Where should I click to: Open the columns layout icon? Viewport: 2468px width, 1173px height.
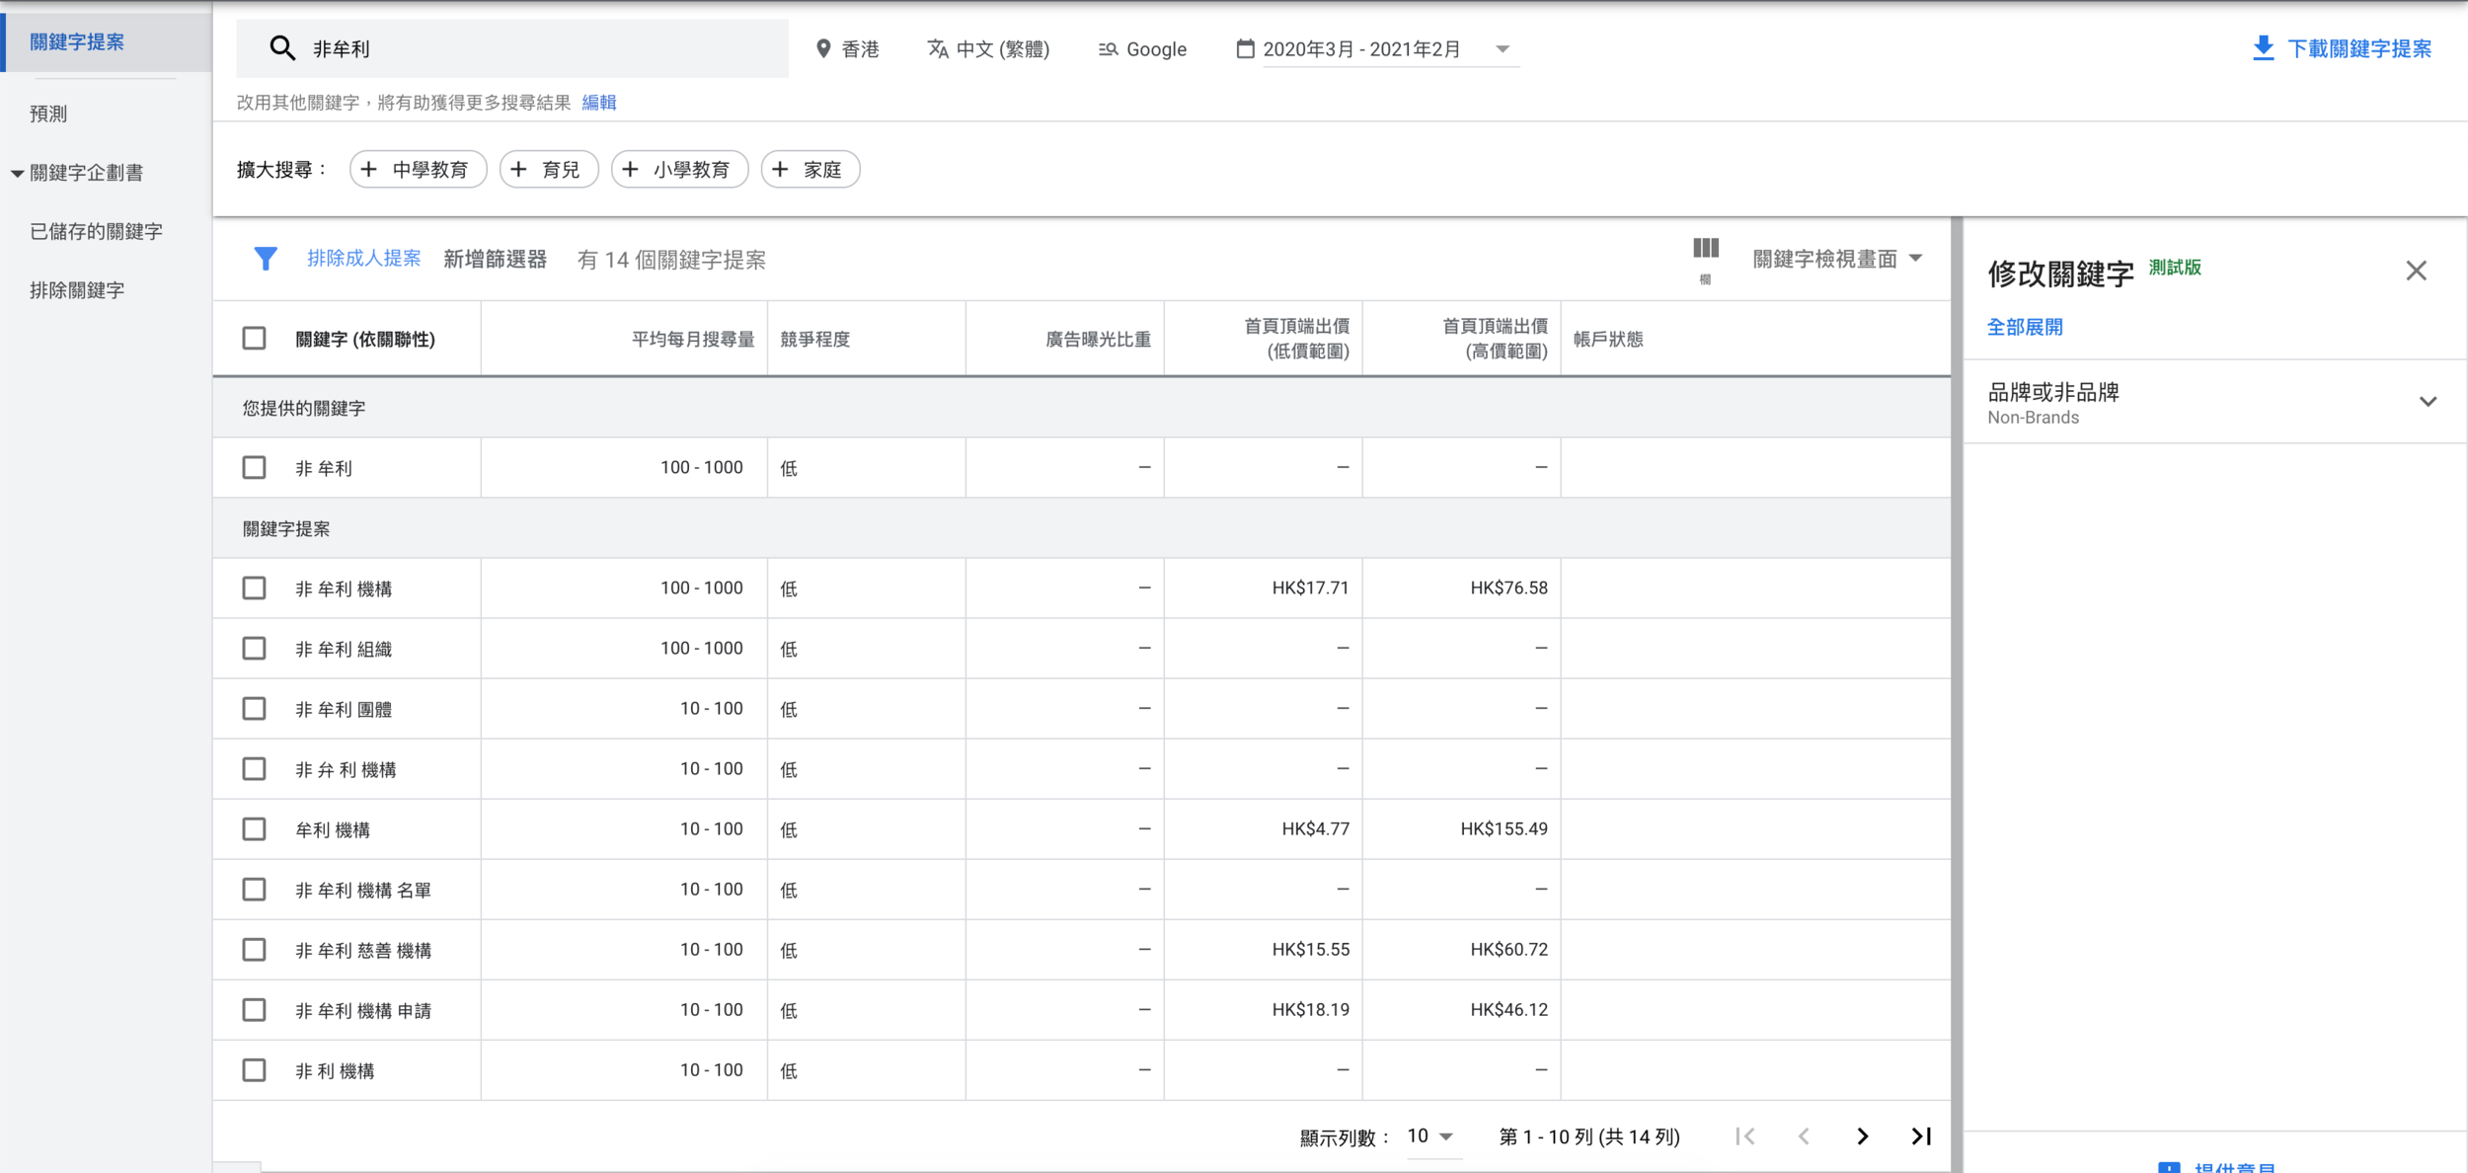[x=1706, y=248]
